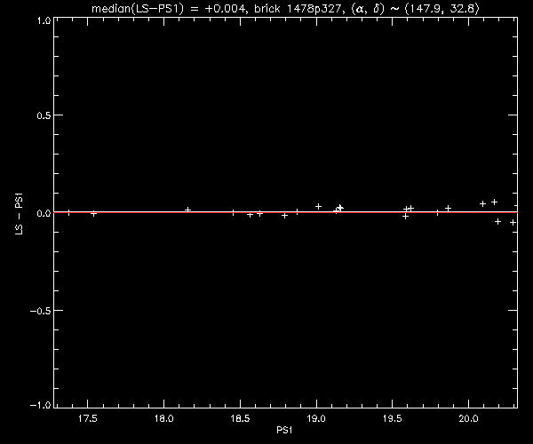This screenshot has width=533, height=444.
Task: Click the −0.5 y-axis tick label
Action: (x=41, y=311)
